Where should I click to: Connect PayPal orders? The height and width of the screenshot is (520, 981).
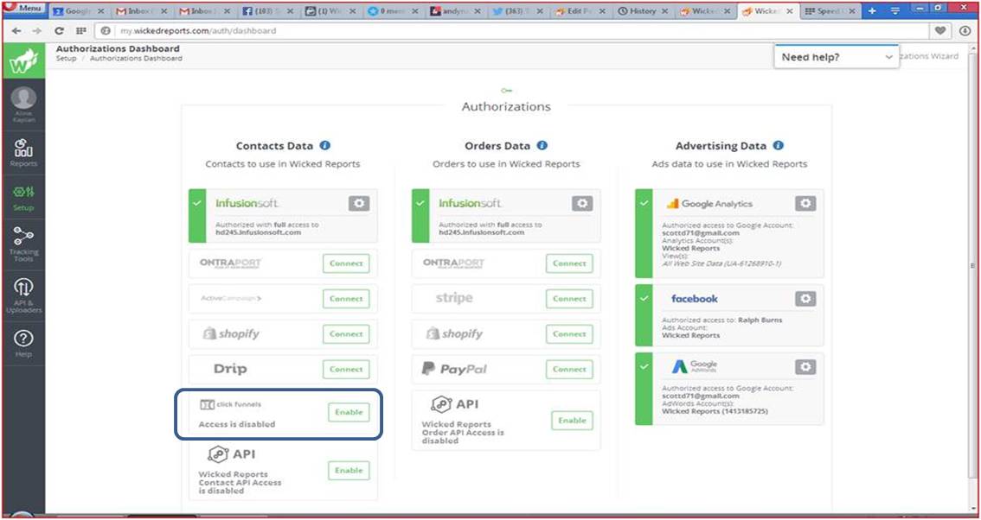point(569,369)
